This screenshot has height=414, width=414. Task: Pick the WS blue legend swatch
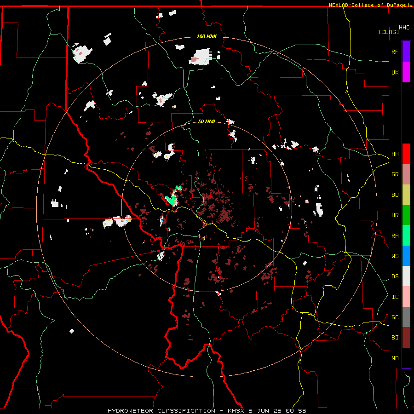pos(406,256)
